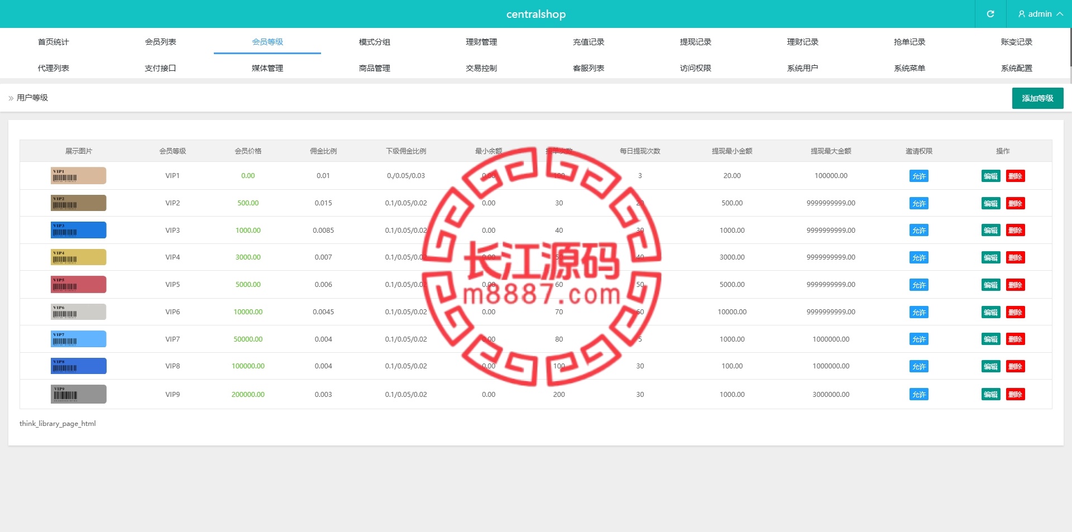Edit the VIP7 level row
1072x532 pixels.
pos(991,339)
